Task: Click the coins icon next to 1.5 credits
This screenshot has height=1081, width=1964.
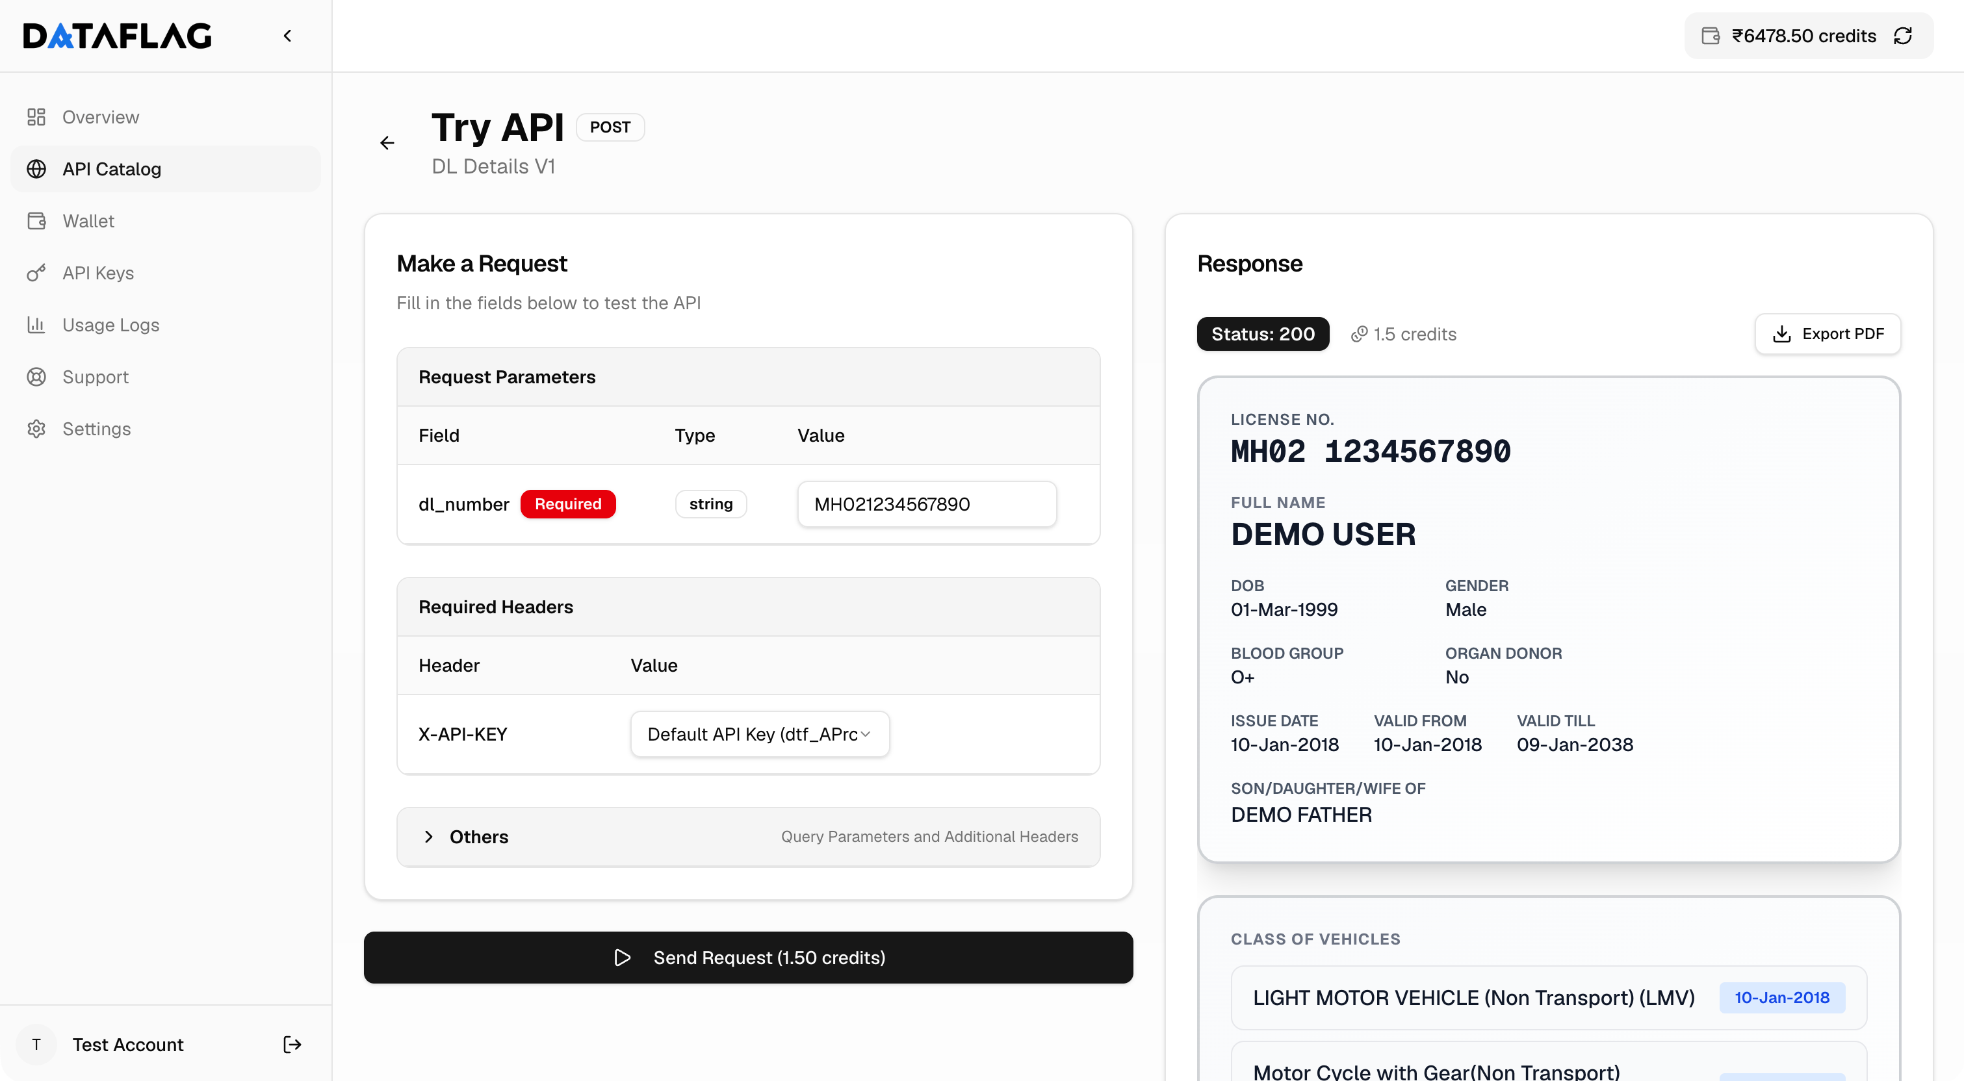Action: [1360, 334]
